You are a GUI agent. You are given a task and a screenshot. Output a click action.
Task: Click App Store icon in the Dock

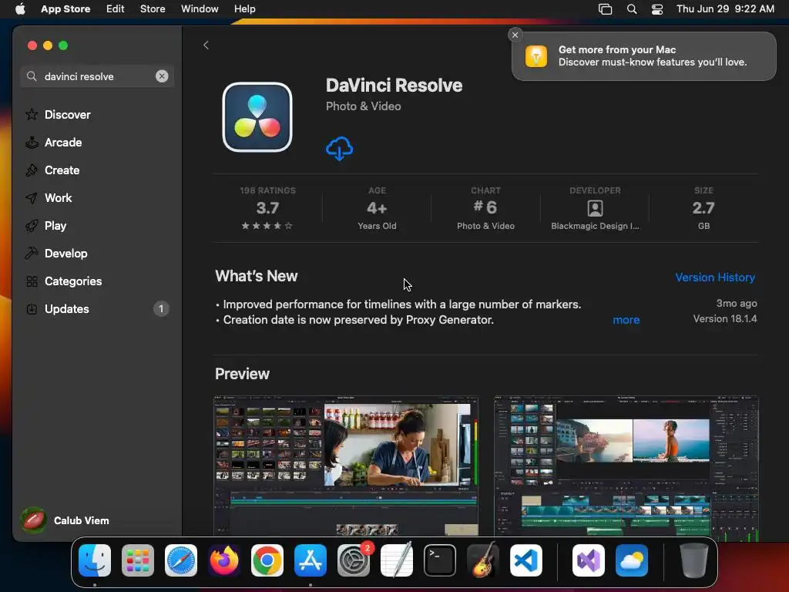point(311,560)
